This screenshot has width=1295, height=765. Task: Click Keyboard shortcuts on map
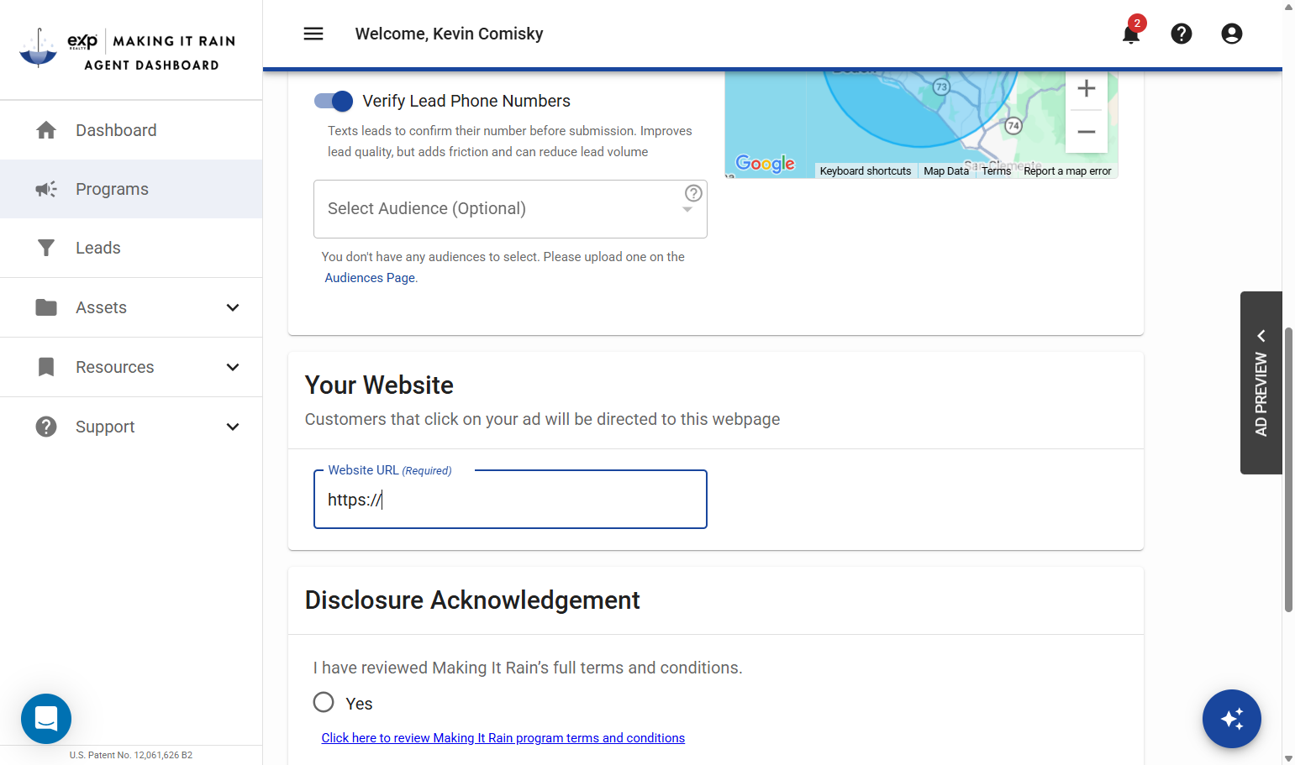click(866, 171)
